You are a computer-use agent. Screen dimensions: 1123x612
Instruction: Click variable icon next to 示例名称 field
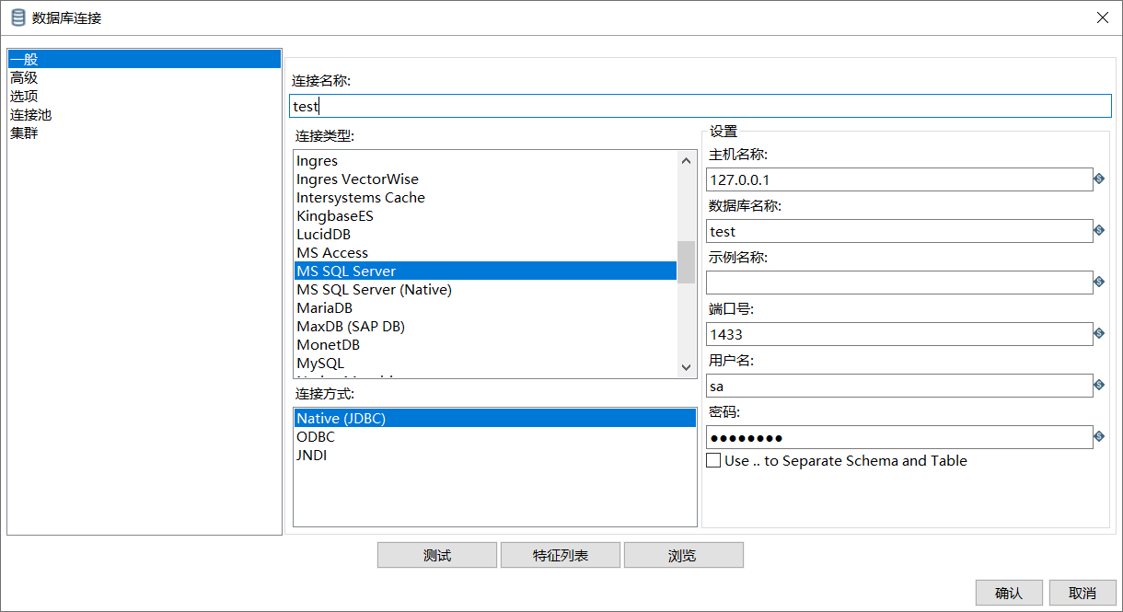coord(1099,282)
